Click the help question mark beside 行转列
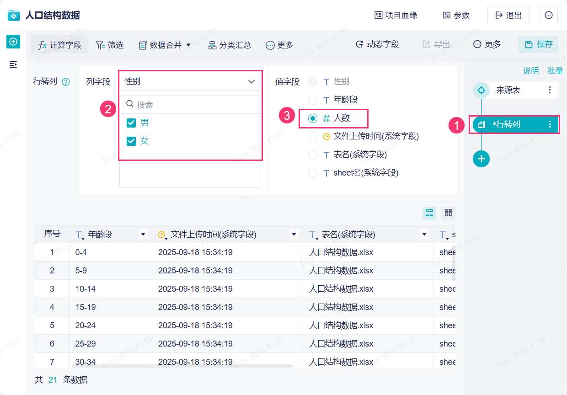Viewport: 567px width, 395px height. (x=66, y=82)
